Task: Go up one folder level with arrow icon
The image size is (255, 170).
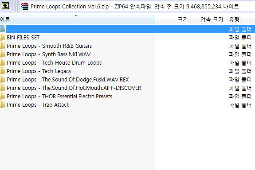Action: pyautogui.click(x=5, y=6)
